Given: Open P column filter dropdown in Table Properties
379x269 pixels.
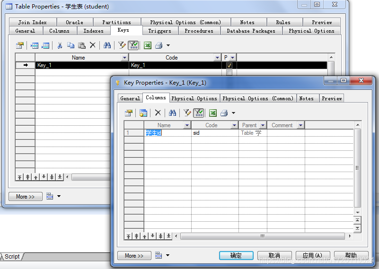Looking at the screenshot, I should [232, 58].
